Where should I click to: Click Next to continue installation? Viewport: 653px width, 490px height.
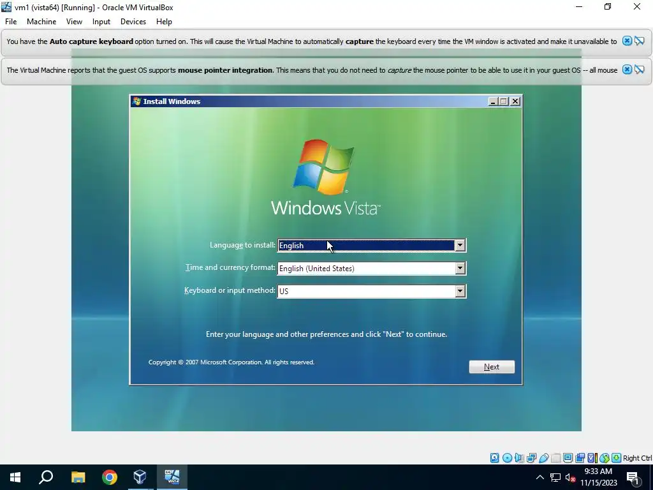(x=492, y=367)
